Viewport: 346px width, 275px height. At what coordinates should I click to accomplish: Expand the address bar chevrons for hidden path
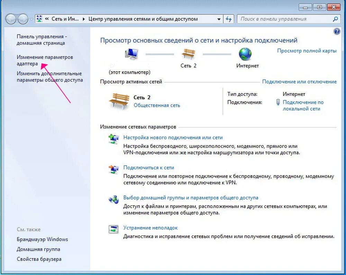point(47,19)
